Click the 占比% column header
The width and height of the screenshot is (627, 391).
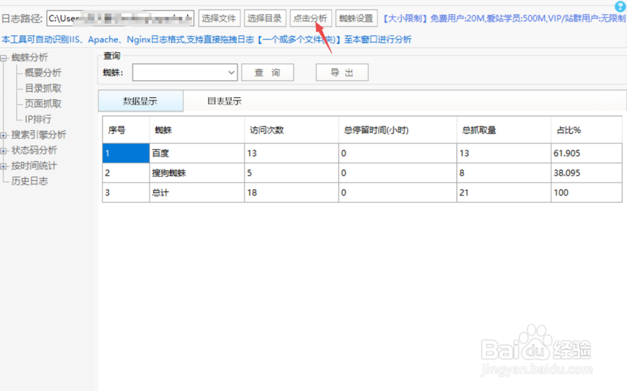coord(586,130)
